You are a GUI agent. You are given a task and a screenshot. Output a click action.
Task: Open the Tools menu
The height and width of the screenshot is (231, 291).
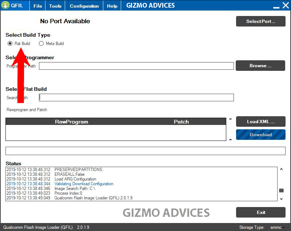[x=55, y=6]
